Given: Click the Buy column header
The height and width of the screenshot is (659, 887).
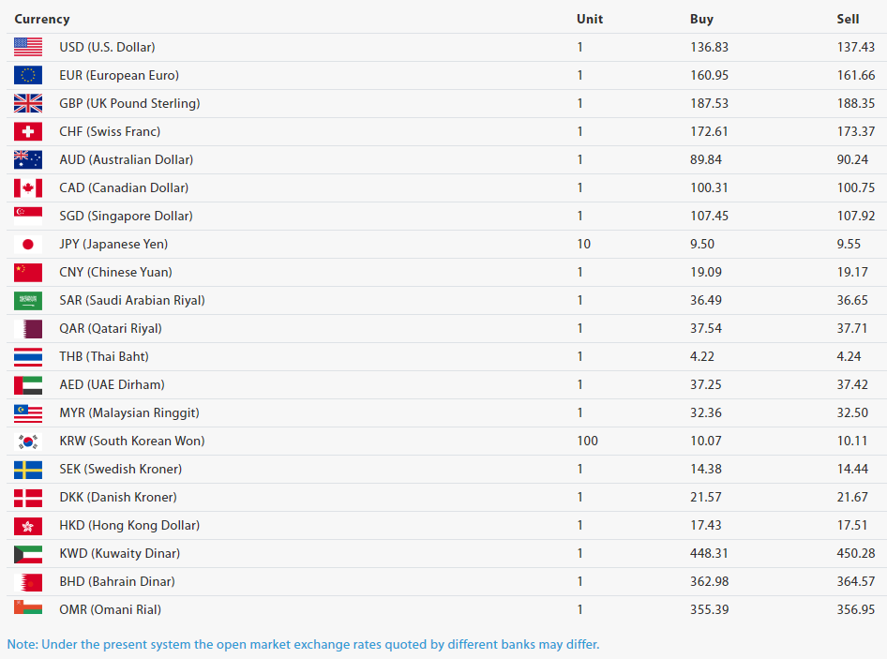Looking at the screenshot, I should tap(701, 20).
